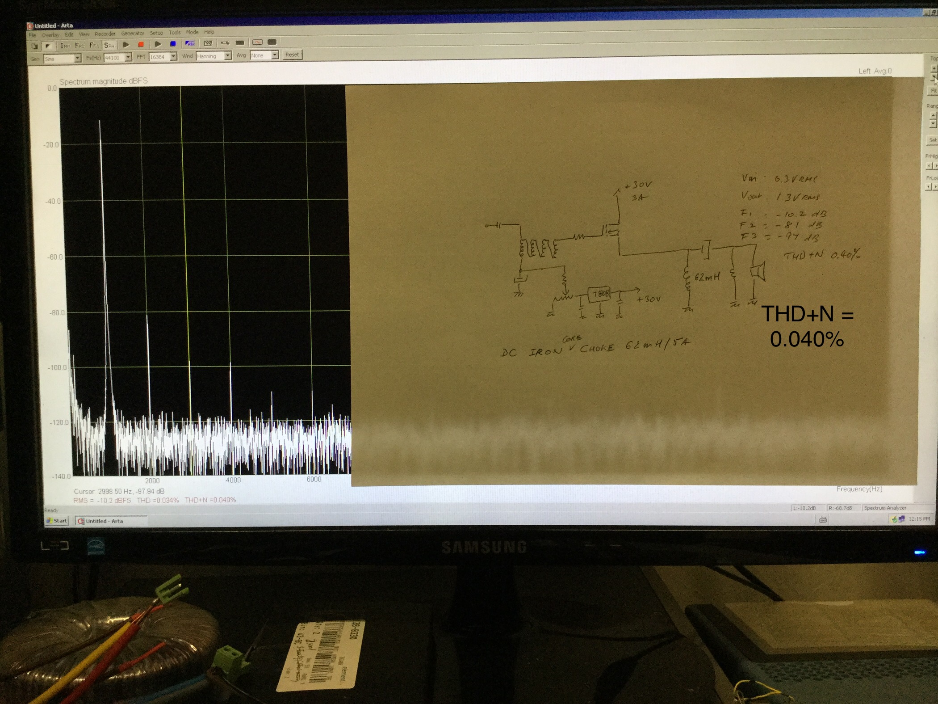This screenshot has height=704, width=938.
Task: Open the Tools menu
Action: coord(175,32)
